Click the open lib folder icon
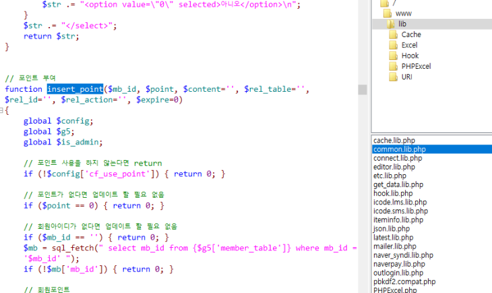 click(392, 24)
